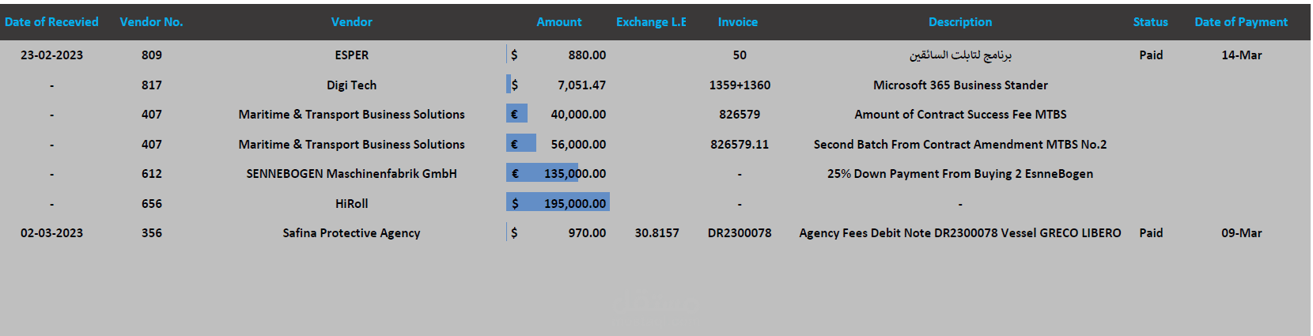This screenshot has height=336, width=1313.
Task: Click the HiRoll vendor cell
Action: pos(351,204)
